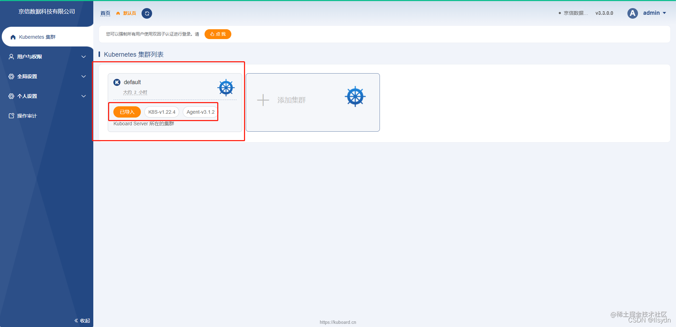Click the user icon beside 用户与权限
676x327 pixels.
point(11,57)
